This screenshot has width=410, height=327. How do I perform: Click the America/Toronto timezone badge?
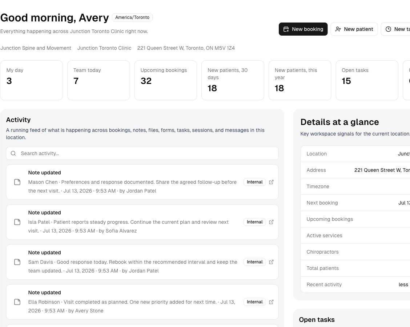click(x=132, y=17)
